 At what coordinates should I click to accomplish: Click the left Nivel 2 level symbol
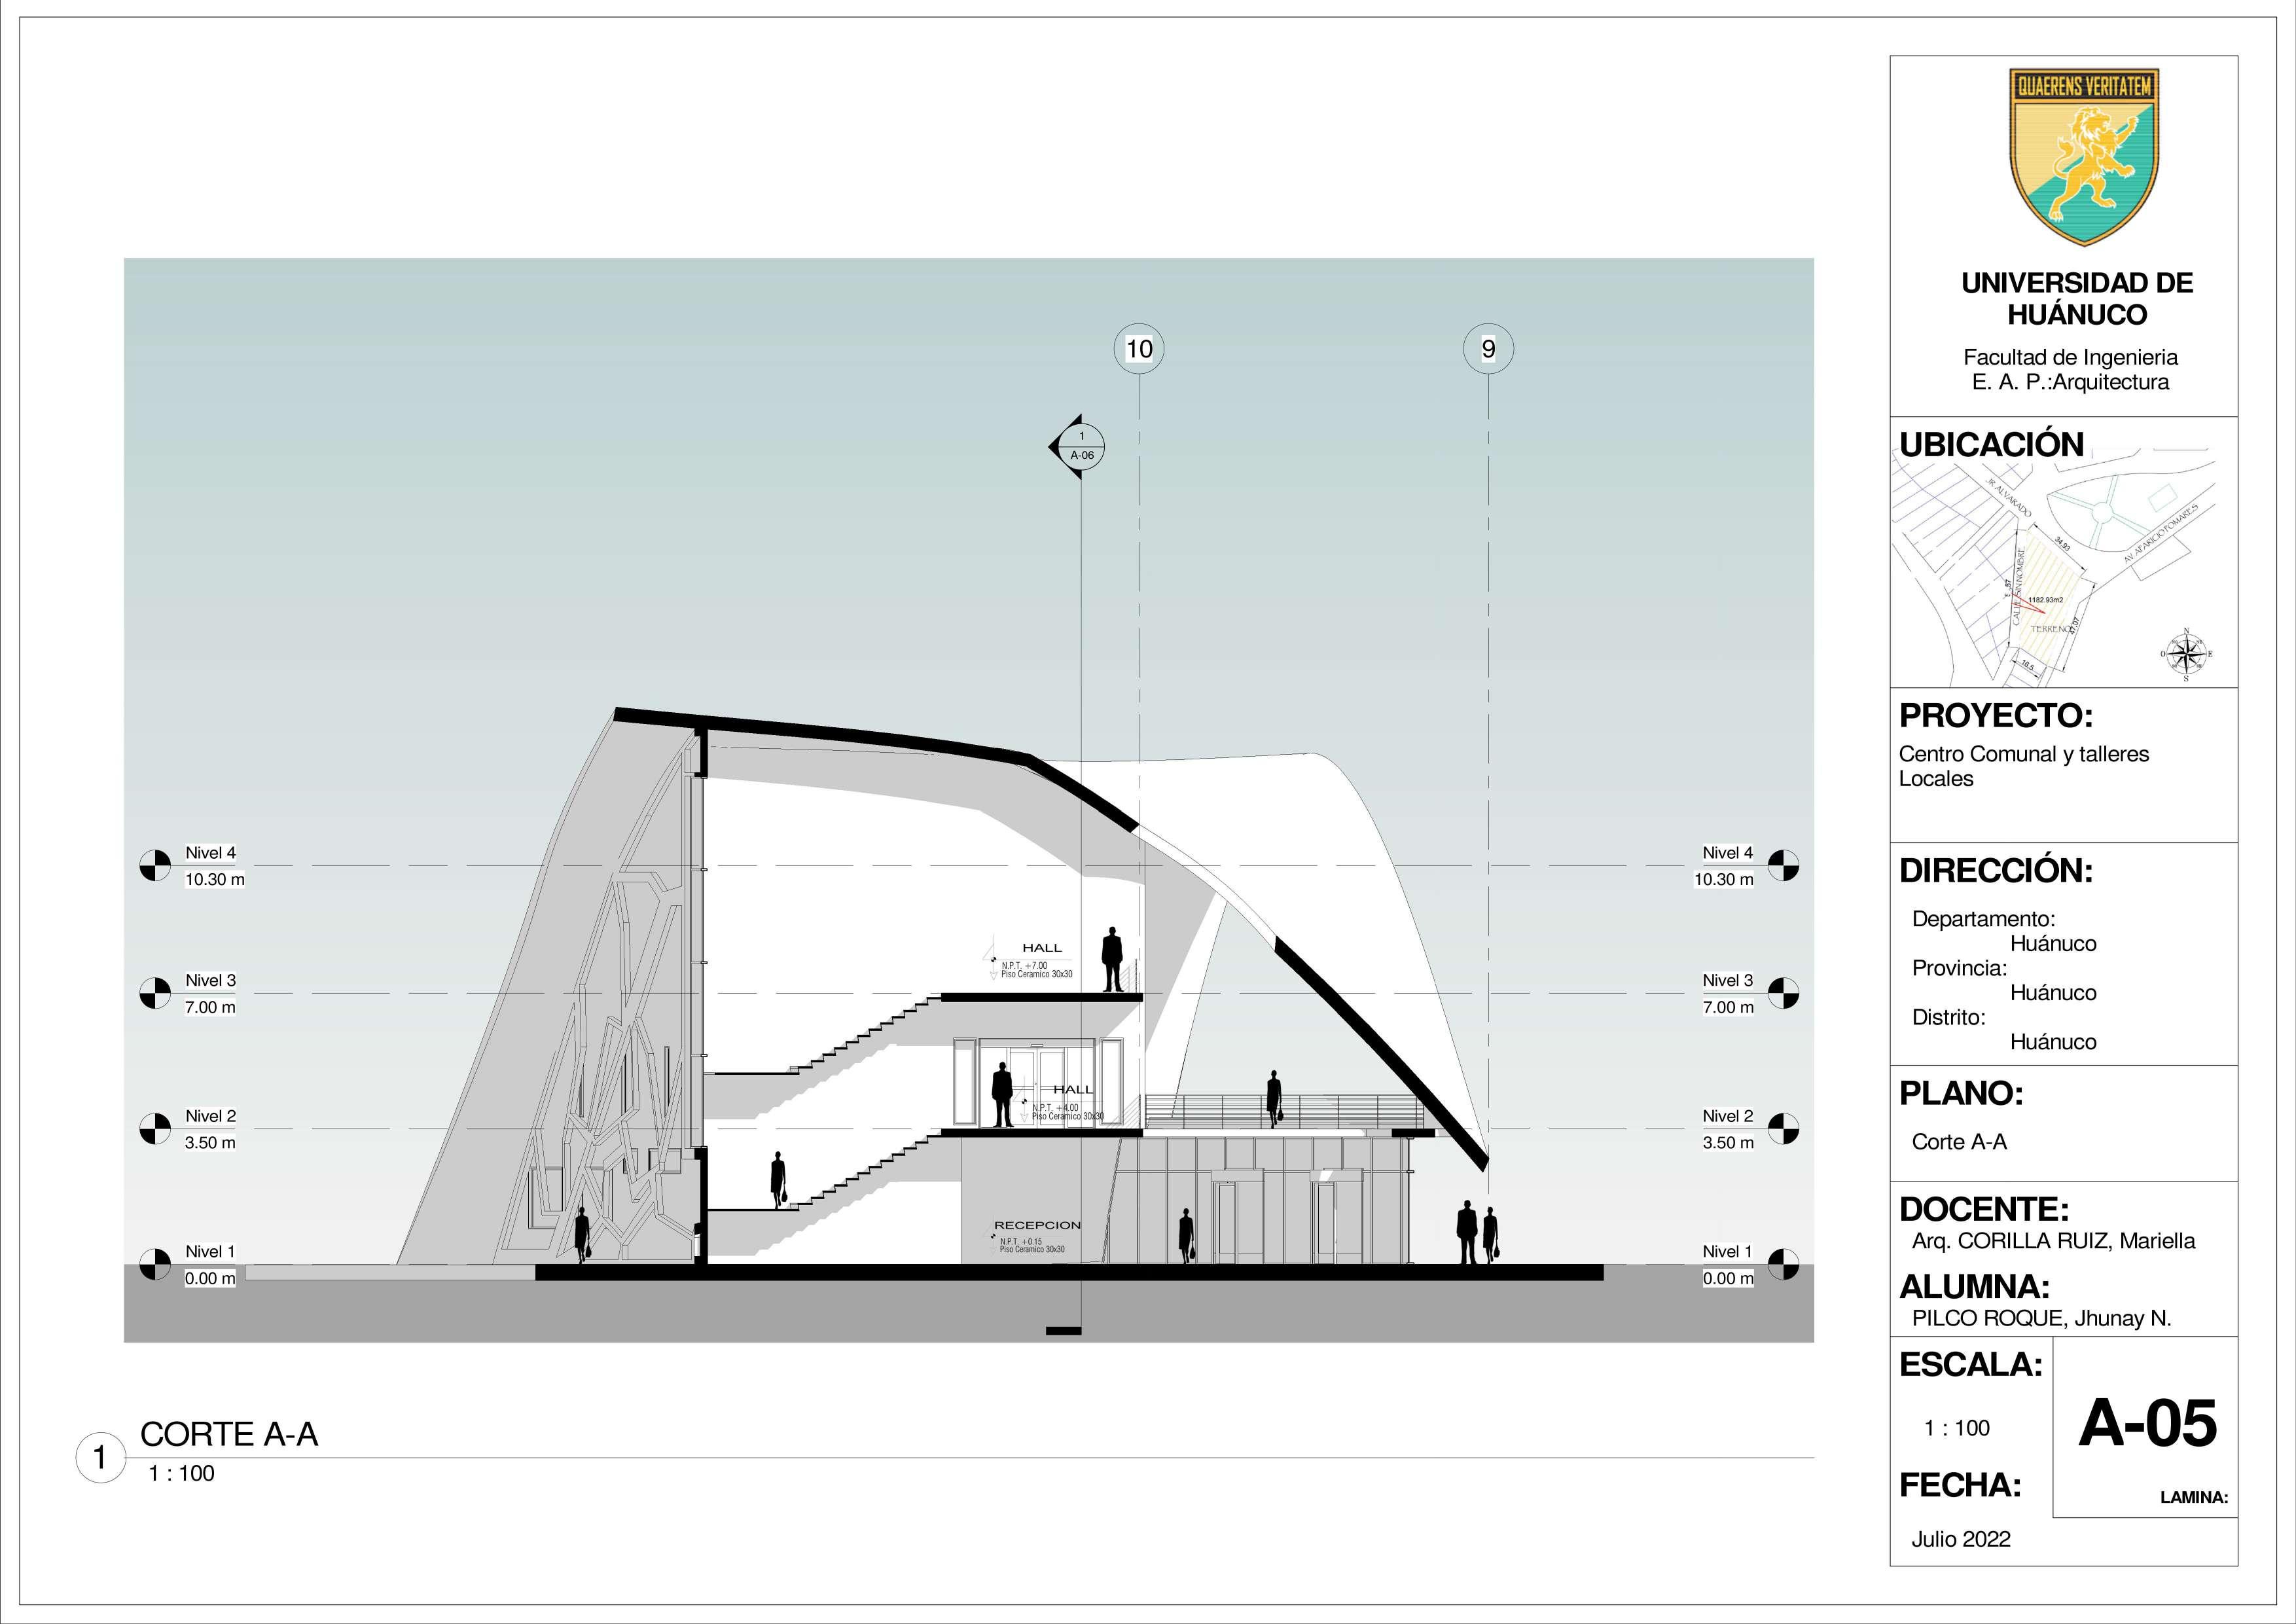tap(155, 1128)
